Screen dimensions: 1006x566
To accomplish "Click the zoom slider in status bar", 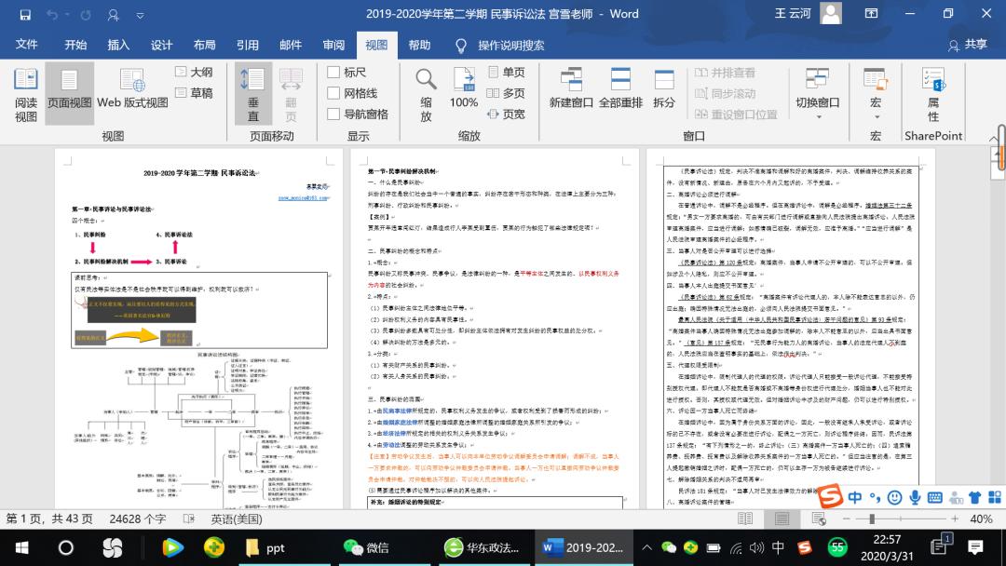I will coord(872,519).
